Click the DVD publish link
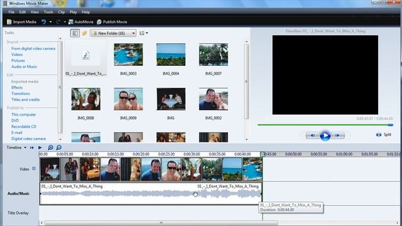Screen dimensions: 402x226 click(x=15, y=121)
